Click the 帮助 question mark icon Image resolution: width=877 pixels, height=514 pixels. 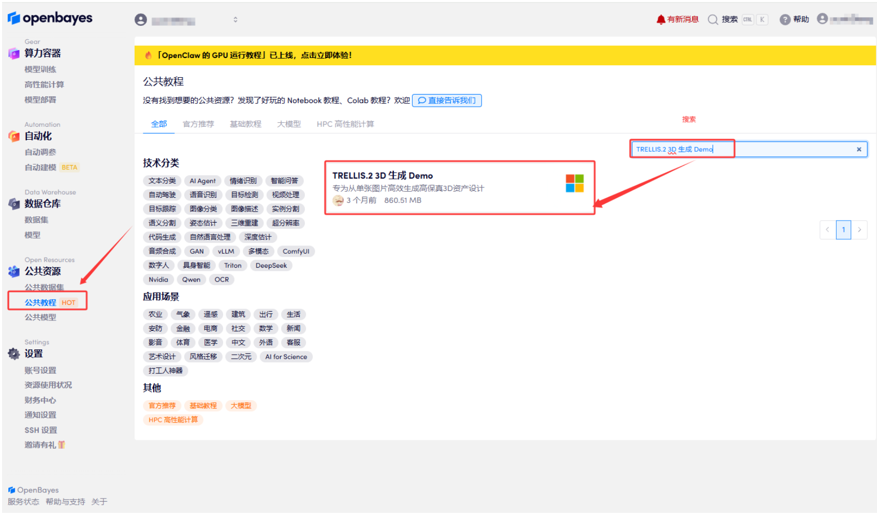(x=785, y=20)
